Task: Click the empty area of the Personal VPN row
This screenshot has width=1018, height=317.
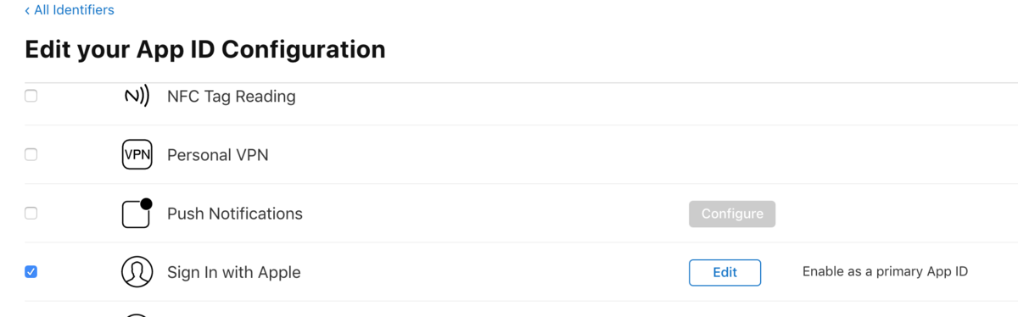Action: 594,155
